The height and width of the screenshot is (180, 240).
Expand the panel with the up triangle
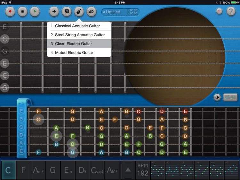coord(128,170)
